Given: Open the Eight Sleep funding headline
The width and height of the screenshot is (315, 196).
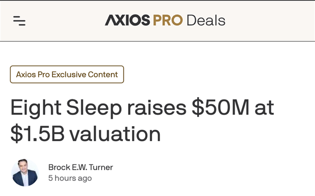Looking at the screenshot, I should [x=142, y=120].
